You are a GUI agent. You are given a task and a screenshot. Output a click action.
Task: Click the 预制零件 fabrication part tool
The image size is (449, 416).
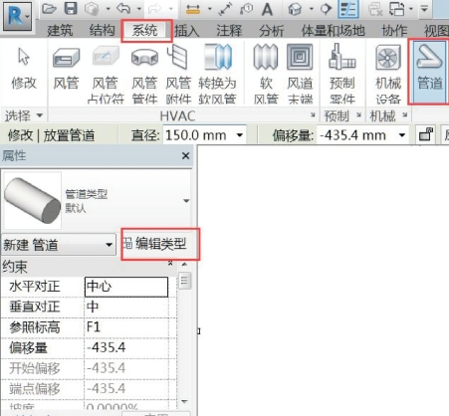342,74
